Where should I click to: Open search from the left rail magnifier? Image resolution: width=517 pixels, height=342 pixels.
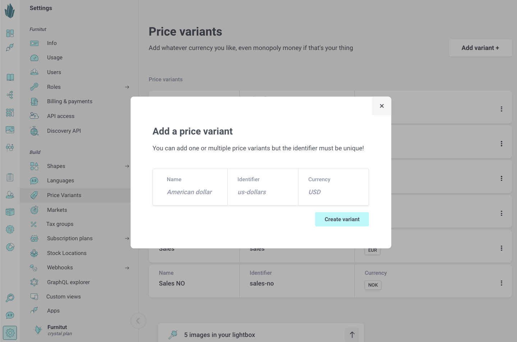point(10,298)
